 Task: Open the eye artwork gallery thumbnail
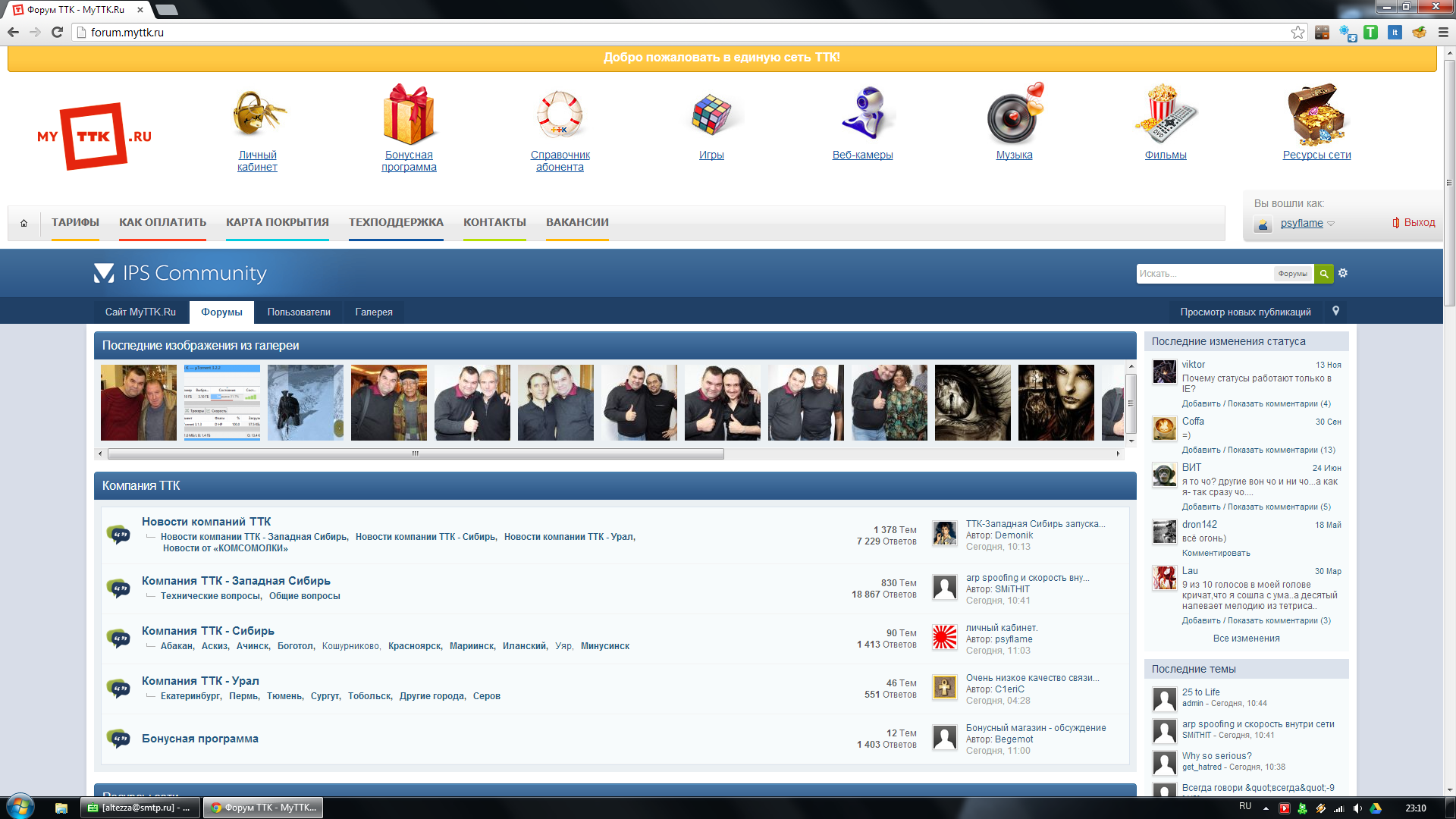tap(973, 403)
